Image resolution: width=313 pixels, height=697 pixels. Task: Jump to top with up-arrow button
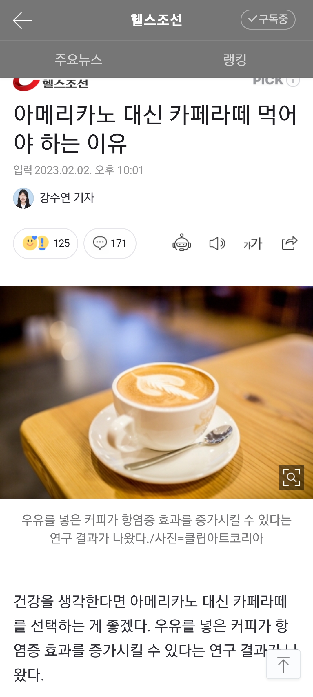[283, 664]
